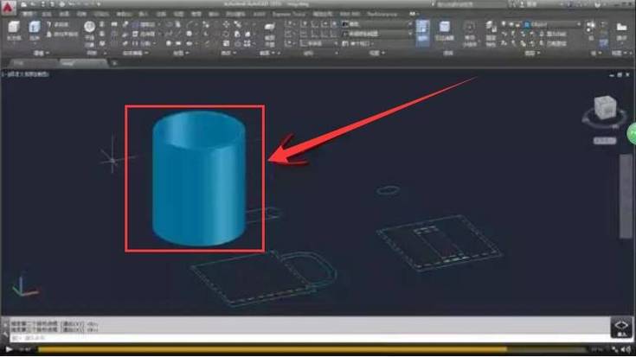Open the AutoCAD application menu logo
The height and width of the screenshot is (357, 636).
(x=8, y=7)
